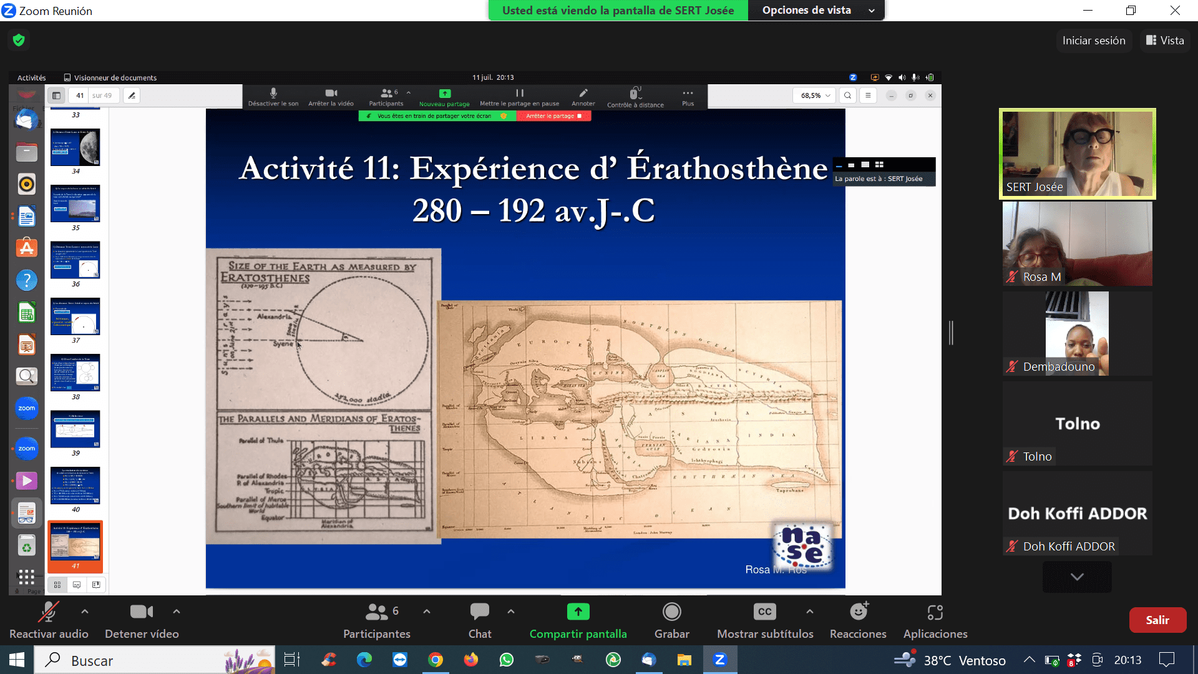
Task: Open Chrome from taskbar
Action: click(x=436, y=660)
